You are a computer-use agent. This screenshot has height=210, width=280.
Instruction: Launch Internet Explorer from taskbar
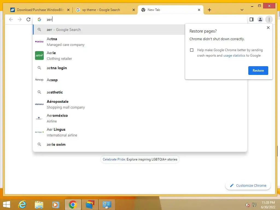pyautogui.click(x=22, y=205)
